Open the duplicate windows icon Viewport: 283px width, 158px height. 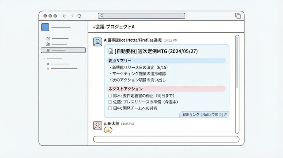(238, 16)
